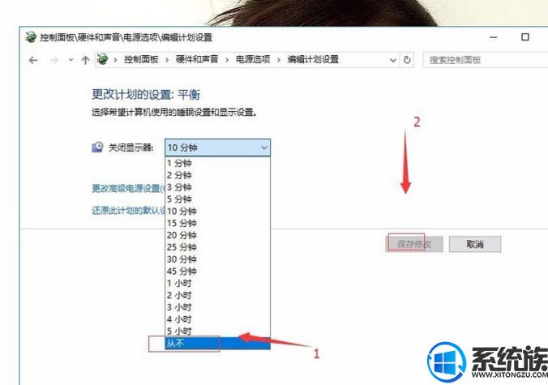Viewport: 548px width, 385px height.
Task: Choose 20 分钟 option
Action: pos(217,235)
